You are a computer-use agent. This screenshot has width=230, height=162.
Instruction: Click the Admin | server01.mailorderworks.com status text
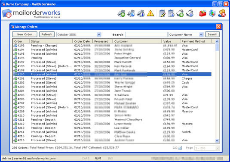pos(29,158)
